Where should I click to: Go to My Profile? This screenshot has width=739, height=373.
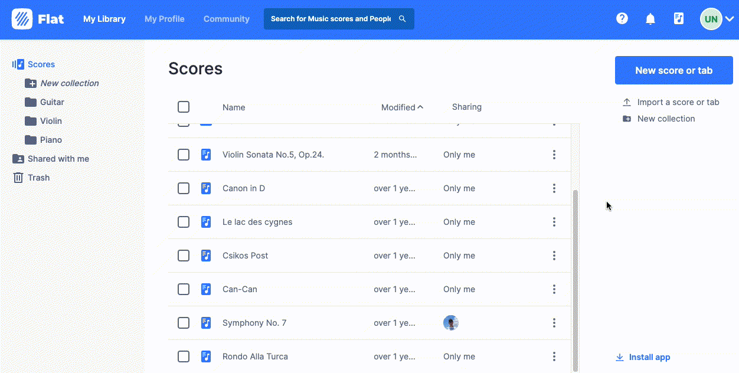pos(164,18)
